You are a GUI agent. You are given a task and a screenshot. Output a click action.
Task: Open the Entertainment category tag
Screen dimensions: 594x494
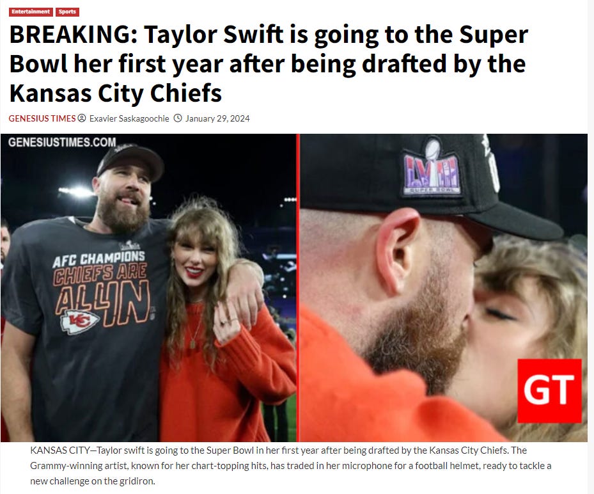[x=30, y=12]
